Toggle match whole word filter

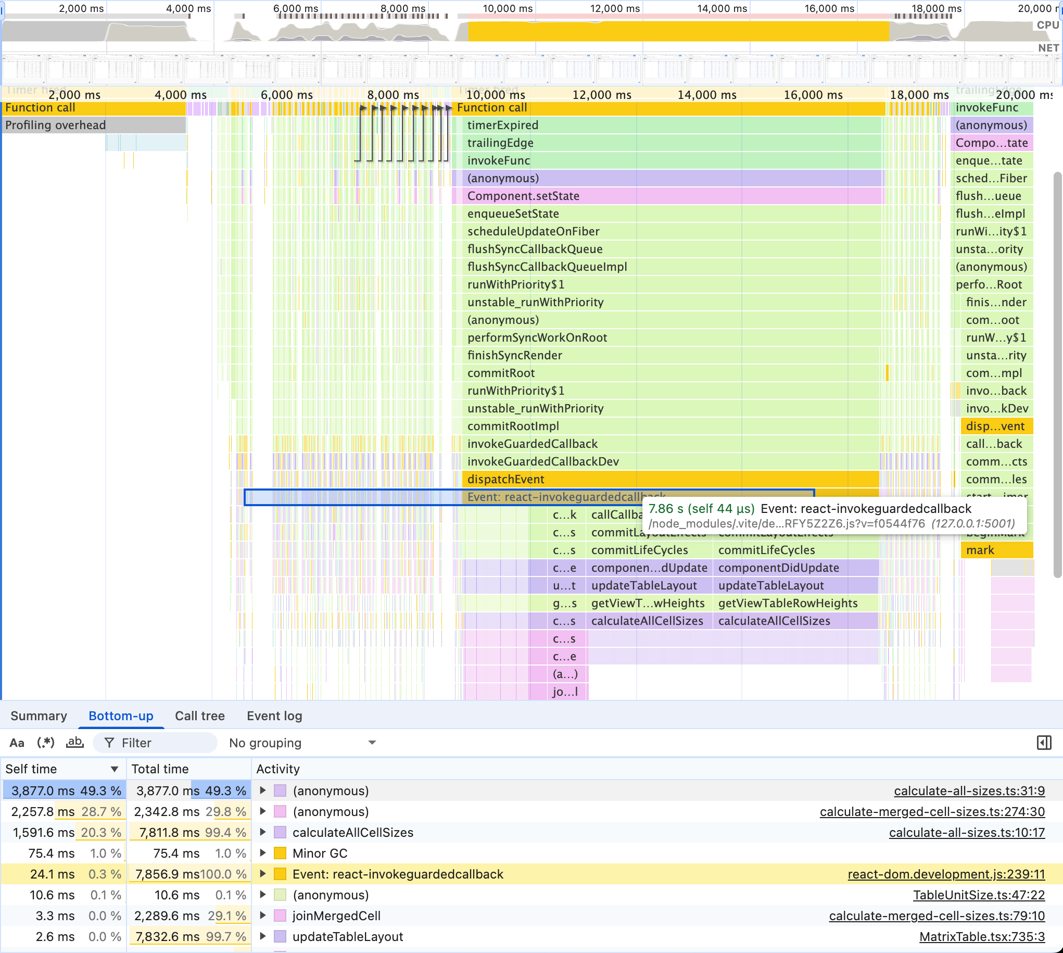point(75,743)
